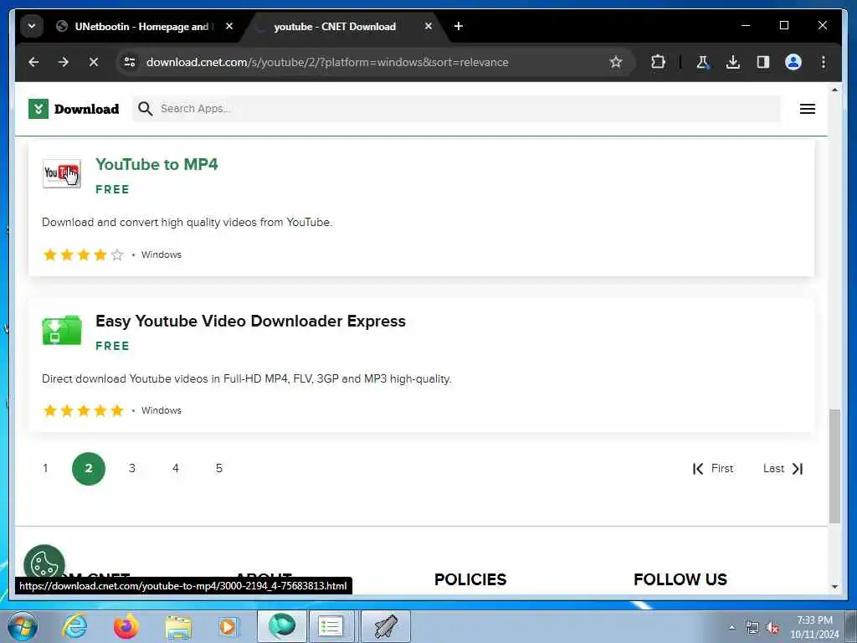The image size is (857, 643).
Task: Click the 'Download and convert high quality videos' description
Action: coord(187,223)
